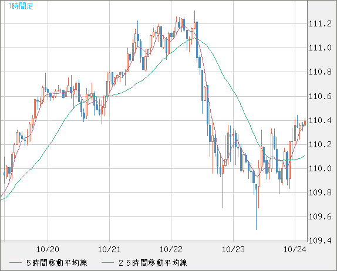The image size is (337, 271).
Task: Click the purple legend line swatch
Action: point(15,263)
